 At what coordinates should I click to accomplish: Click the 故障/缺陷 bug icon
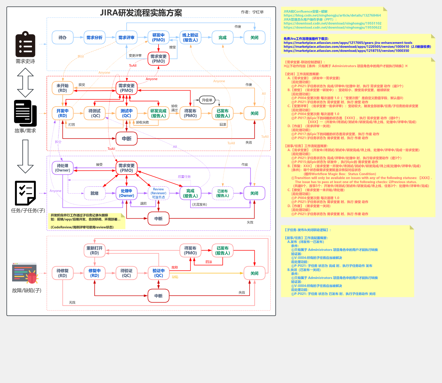(25, 273)
